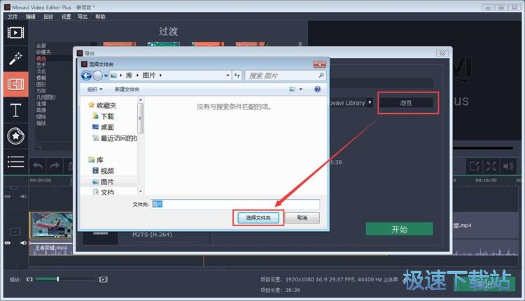Screen dimensions: 525x301
Task: Open the stickers star panel
Action: coord(15,136)
